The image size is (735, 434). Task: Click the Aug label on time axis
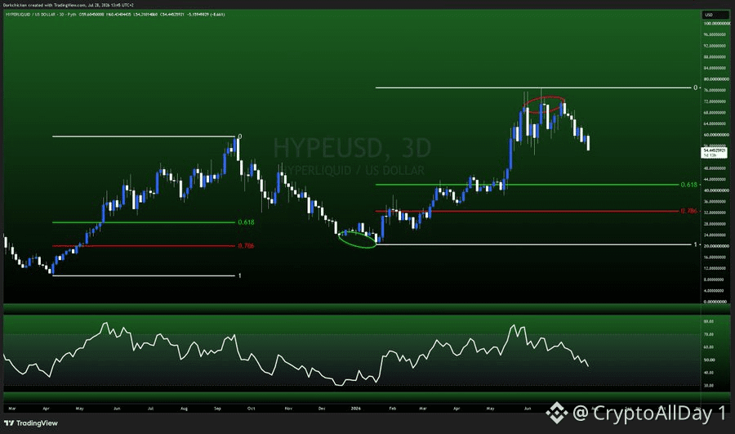(x=185, y=409)
